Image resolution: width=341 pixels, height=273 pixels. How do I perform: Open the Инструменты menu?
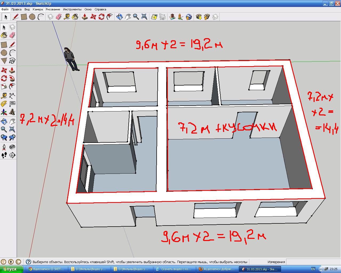[72, 9]
